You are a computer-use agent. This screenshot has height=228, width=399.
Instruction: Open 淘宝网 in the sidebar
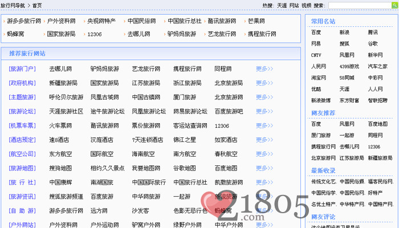pos(318,78)
